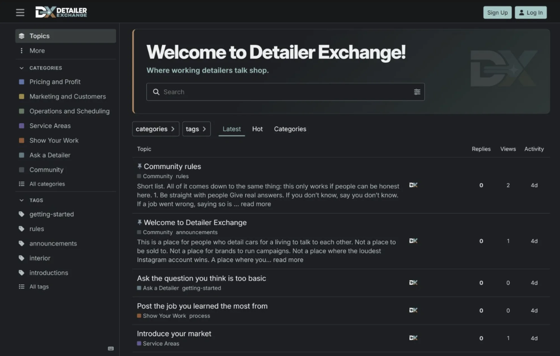This screenshot has width=560, height=356.
Task: Click the yellow Marketing and Customers swatch
Action: pos(22,96)
